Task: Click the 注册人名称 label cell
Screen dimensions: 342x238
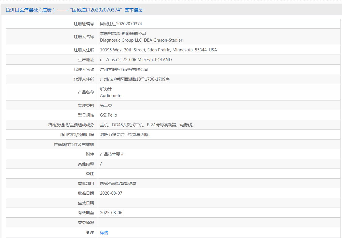Action: (51, 37)
